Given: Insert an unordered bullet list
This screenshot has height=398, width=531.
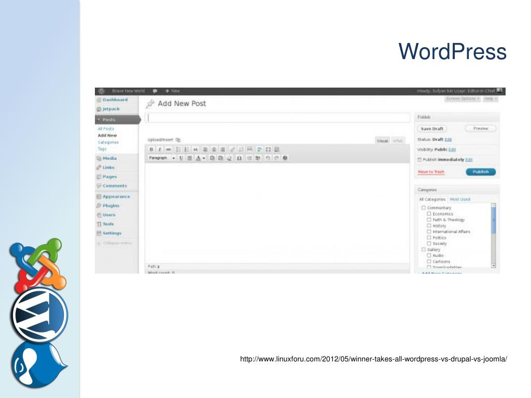Looking at the screenshot, I should [178, 149].
